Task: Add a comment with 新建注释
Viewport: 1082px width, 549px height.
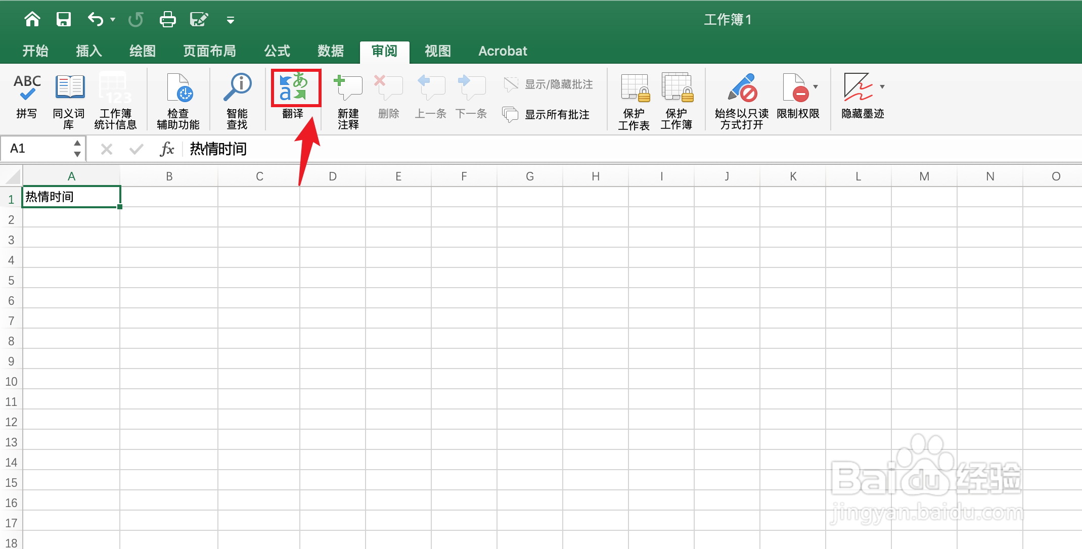Action: pos(348,99)
